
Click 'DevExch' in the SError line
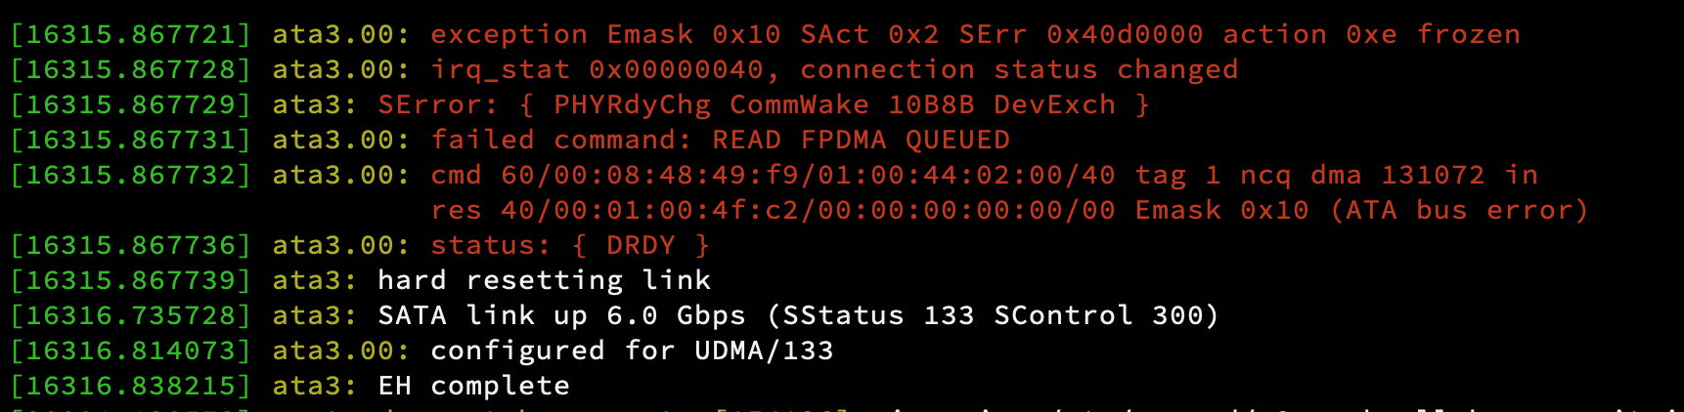(x=1054, y=105)
